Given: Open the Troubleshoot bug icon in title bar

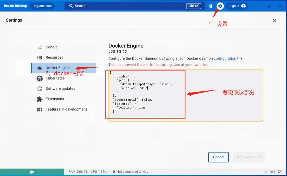Looking at the screenshot, I should pyautogui.click(x=211, y=6).
